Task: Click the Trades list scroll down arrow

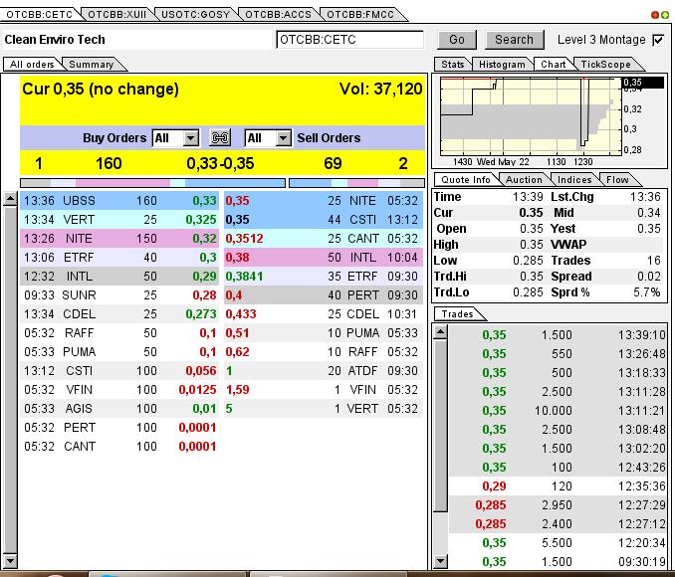Action: (441, 561)
